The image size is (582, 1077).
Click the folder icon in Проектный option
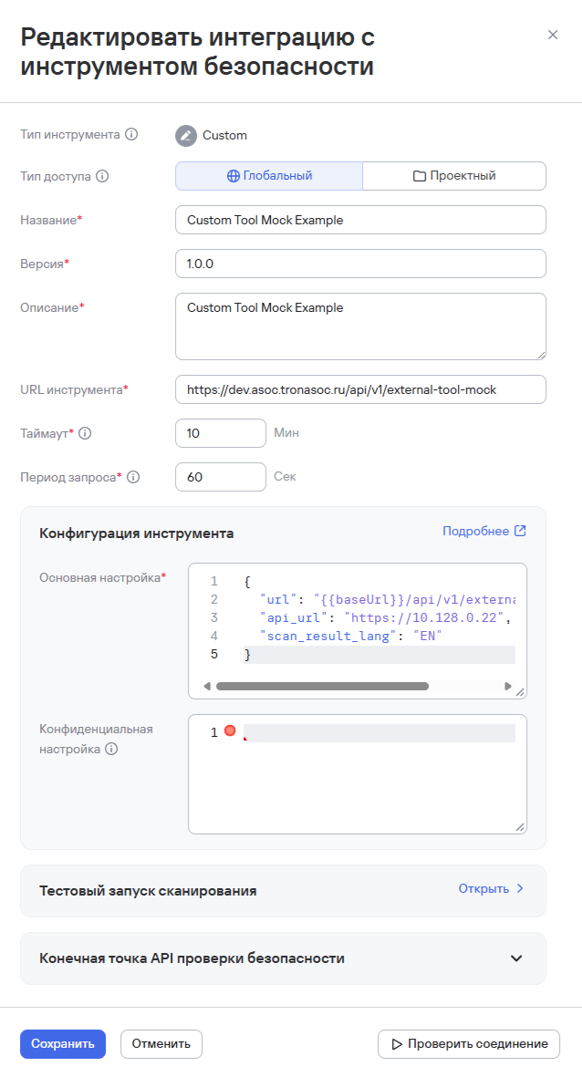[419, 177]
